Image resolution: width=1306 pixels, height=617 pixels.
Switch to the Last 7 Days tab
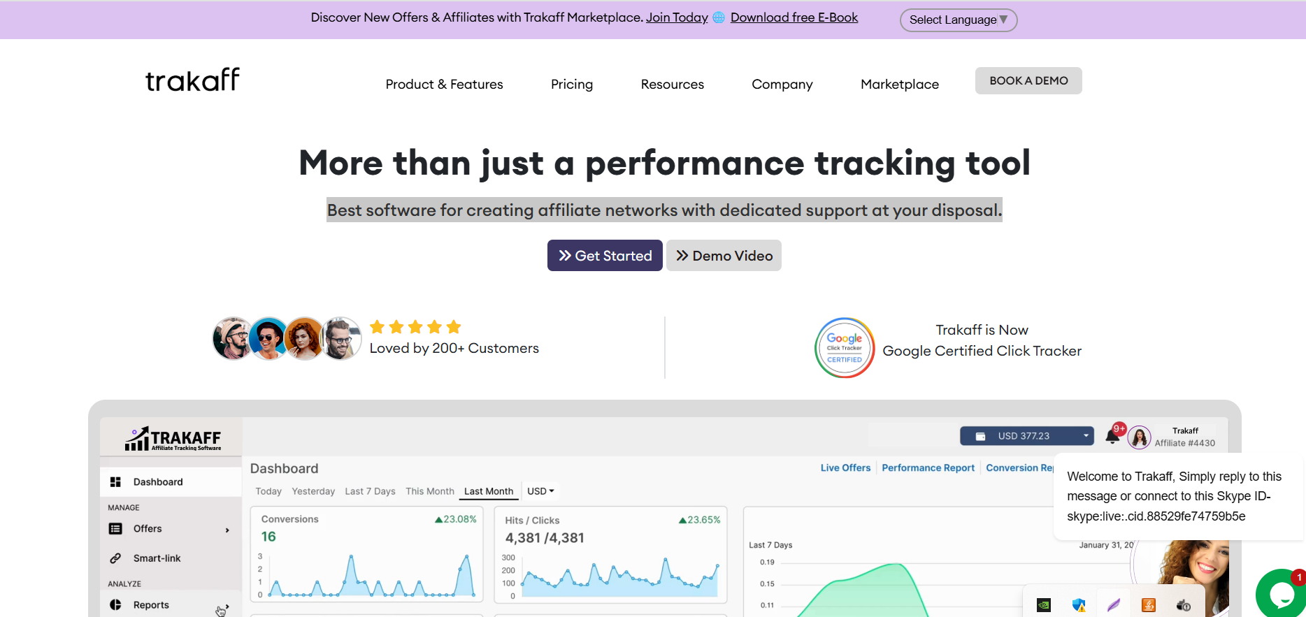point(370,491)
